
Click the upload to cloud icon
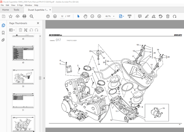(x=18, y=16)
